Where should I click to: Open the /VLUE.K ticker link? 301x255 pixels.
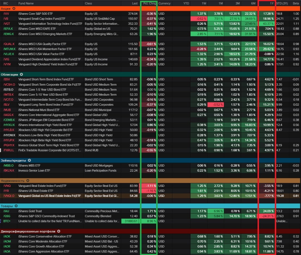tap(9, 54)
